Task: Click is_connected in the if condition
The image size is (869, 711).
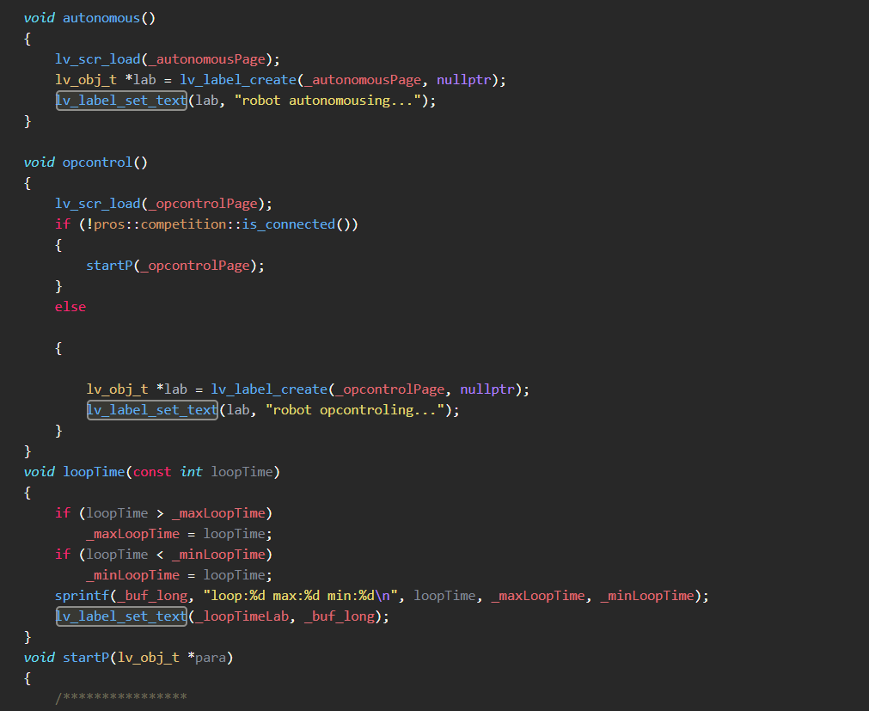Action: pos(289,224)
